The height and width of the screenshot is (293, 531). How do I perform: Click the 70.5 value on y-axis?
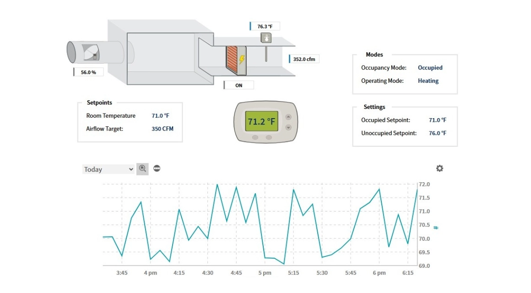coord(424,225)
